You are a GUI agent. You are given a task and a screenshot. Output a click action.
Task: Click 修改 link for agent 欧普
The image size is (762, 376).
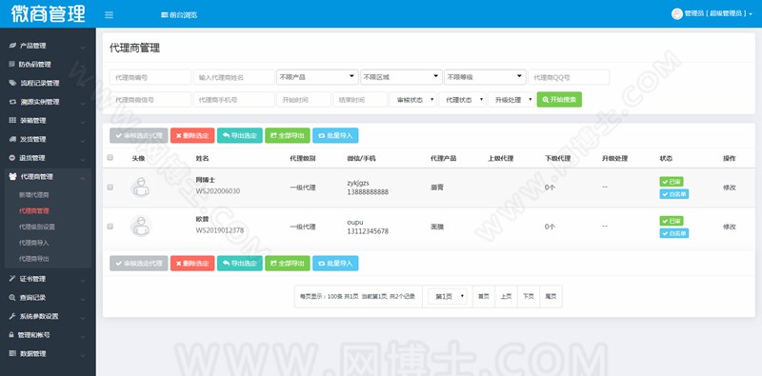point(730,227)
